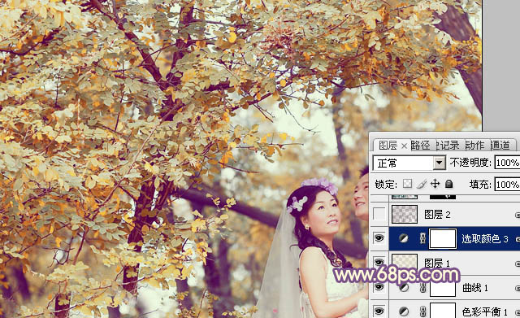
Task: Click the 图层 2 layer thumbnail
Action: point(405,214)
